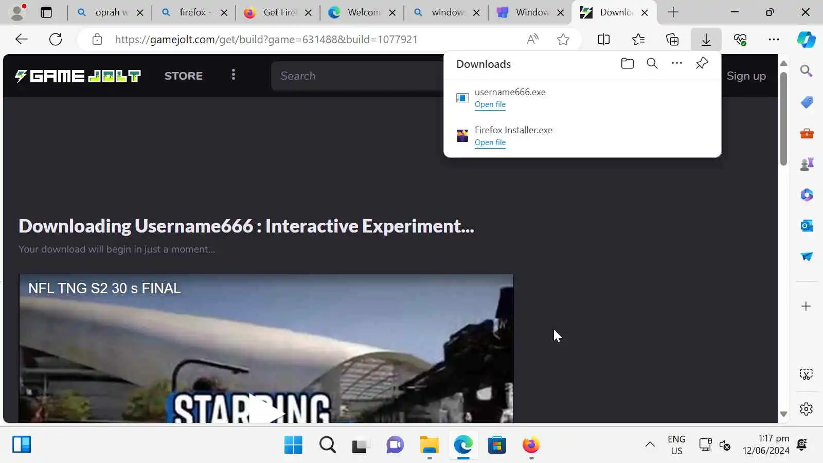Focus the Game Jolt Search field
The height and width of the screenshot is (463, 823).
click(357, 76)
